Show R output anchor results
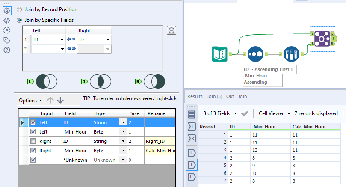The width and height of the screenshot is (346, 187). click(x=192, y=177)
